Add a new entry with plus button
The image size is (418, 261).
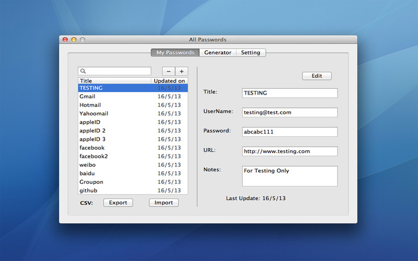(181, 72)
